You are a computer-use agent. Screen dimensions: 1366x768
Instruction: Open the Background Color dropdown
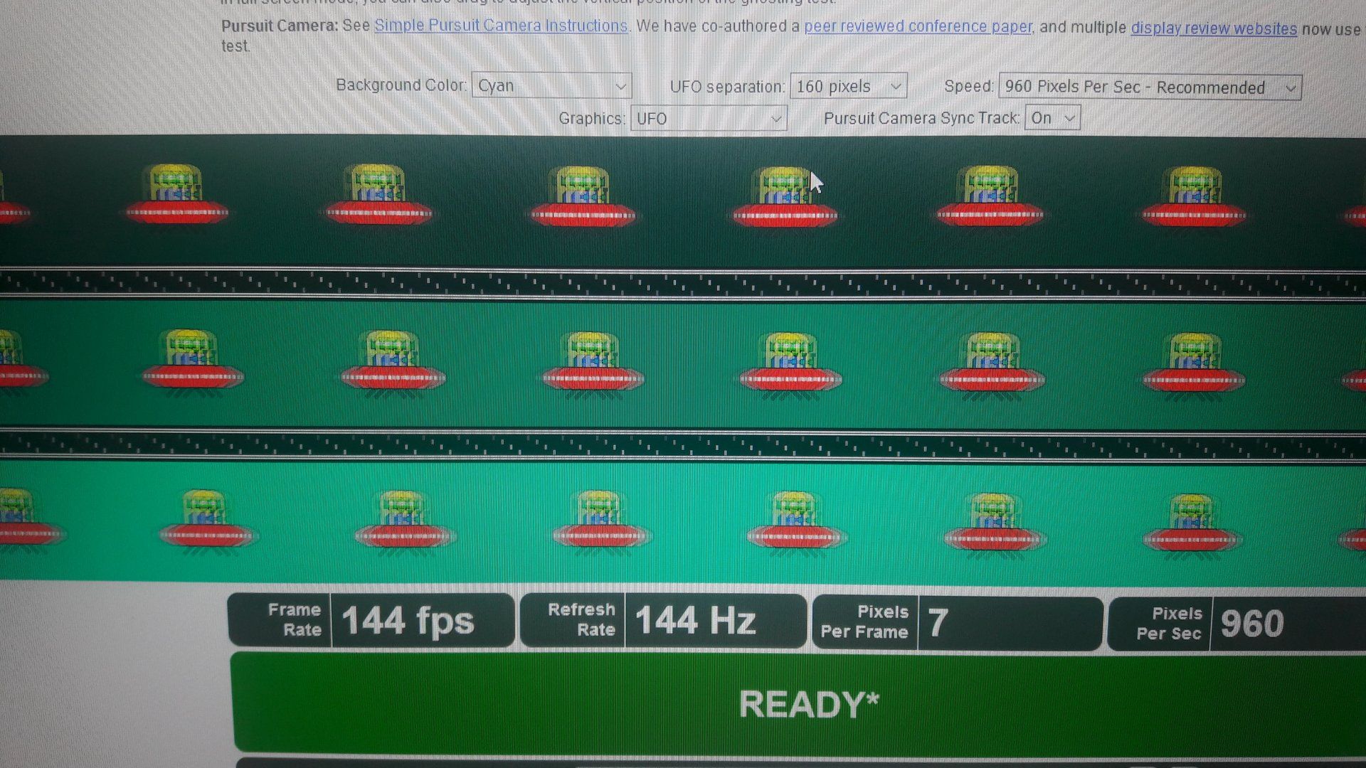(x=551, y=86)
